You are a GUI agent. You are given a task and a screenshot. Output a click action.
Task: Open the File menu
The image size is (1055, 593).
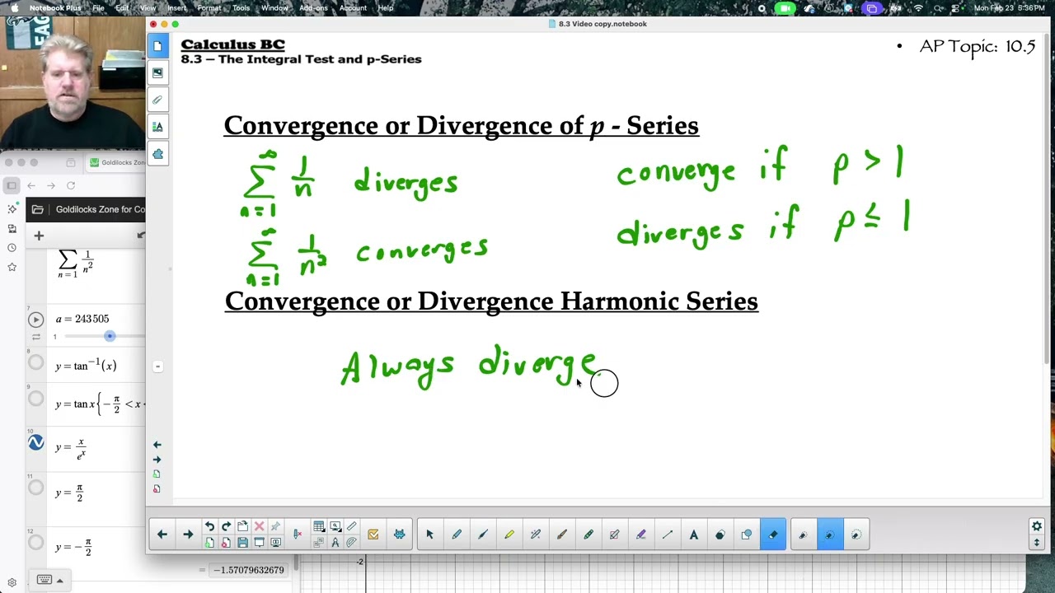pos(98,7)
